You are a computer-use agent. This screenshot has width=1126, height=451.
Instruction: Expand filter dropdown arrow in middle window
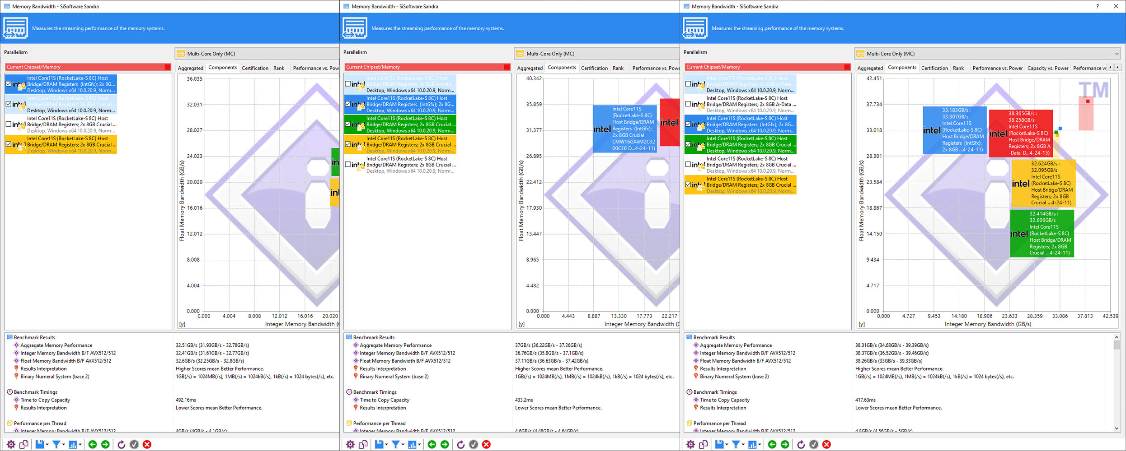tap(403, 445)
